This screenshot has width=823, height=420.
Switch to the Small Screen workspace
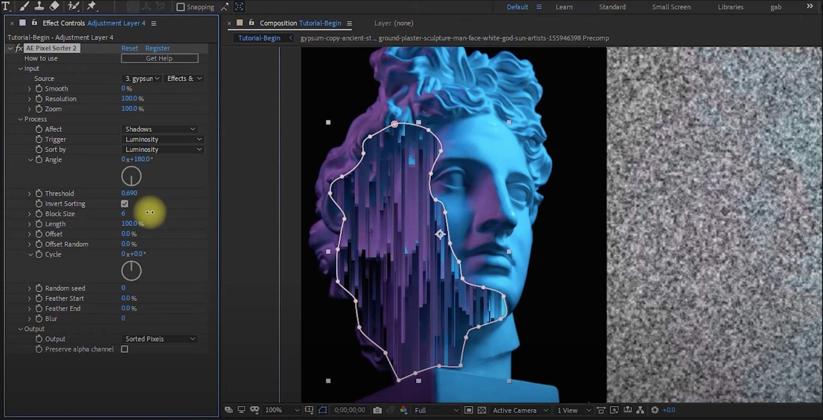tap(671, 7)
